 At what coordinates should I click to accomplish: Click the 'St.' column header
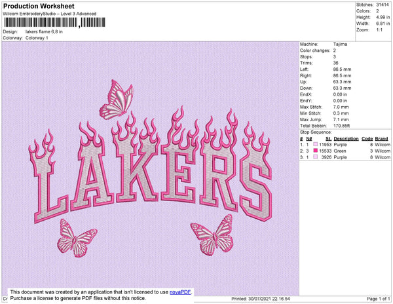pos(329,139)
